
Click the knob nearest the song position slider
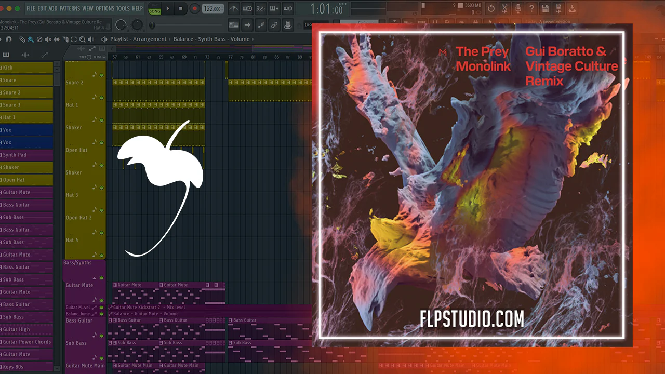coord(137,25)
